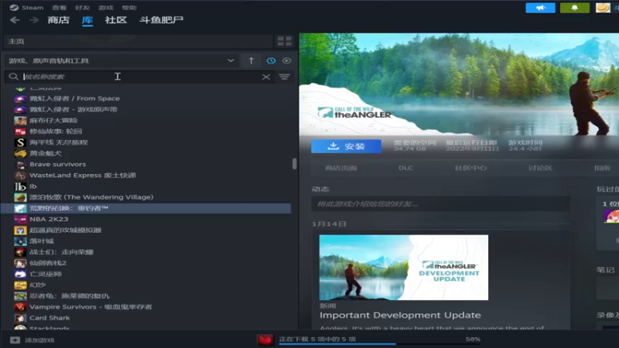Click the share-game-with-friends input box
Screen dimensions: 619x348
(x=440, y=204)
